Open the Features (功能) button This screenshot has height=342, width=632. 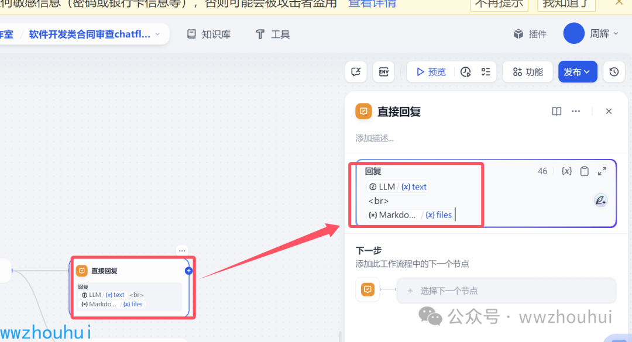[528, 72]
